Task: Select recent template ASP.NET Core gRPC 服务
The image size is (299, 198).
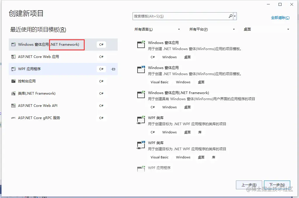Action: tap(63, 118)
